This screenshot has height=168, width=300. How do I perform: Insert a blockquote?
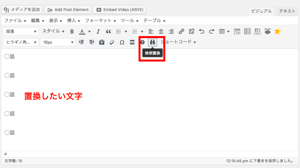108,31
